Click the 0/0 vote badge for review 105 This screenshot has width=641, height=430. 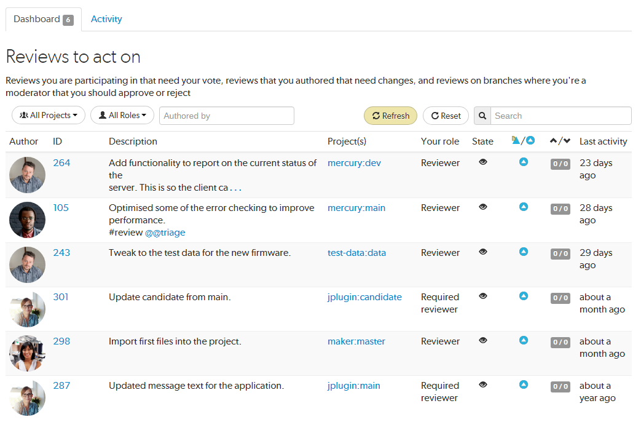pyautogui.click(x=560, y=209)
